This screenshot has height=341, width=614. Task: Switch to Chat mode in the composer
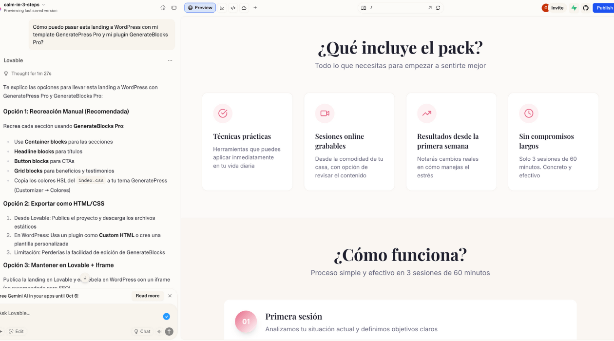pyautogui.click(x=142, y=331)
